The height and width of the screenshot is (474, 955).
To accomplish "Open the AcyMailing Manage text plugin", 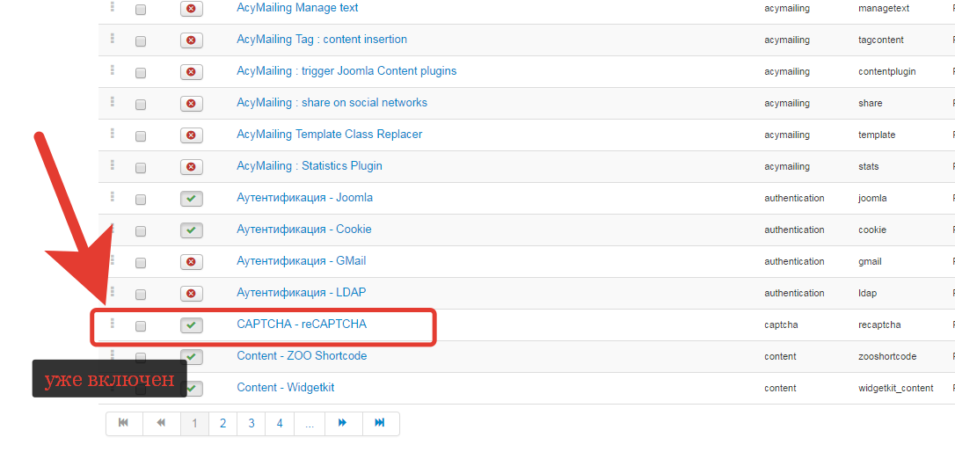I will coord(297,8).
